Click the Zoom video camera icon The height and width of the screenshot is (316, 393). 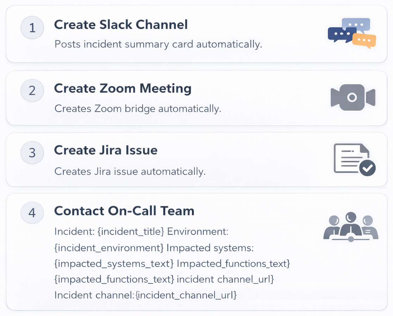353,97
